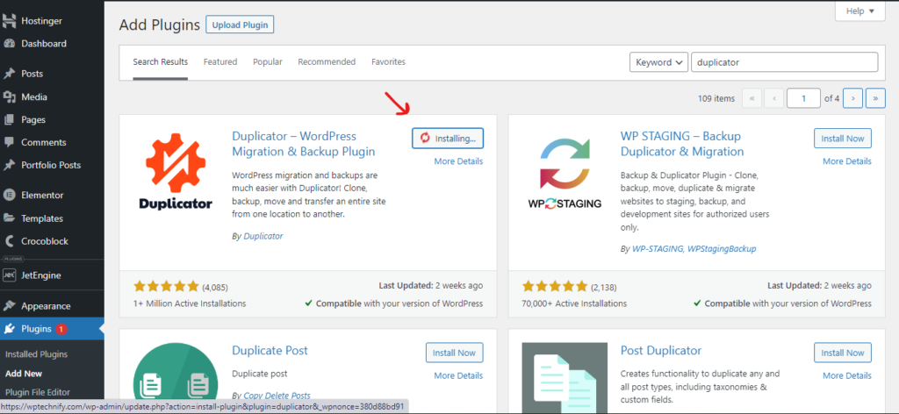Click the Media library icon
The height and width of the screenshot is (414, 899).
click(x=9, y=97)
